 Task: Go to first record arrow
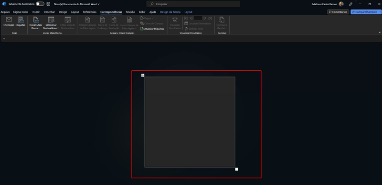186,18
